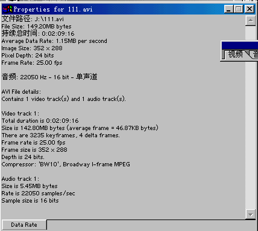This screenshot has height=231, width=258.
Task: Click the 3235 keyframes text line
Action: (x=60, y=135)
